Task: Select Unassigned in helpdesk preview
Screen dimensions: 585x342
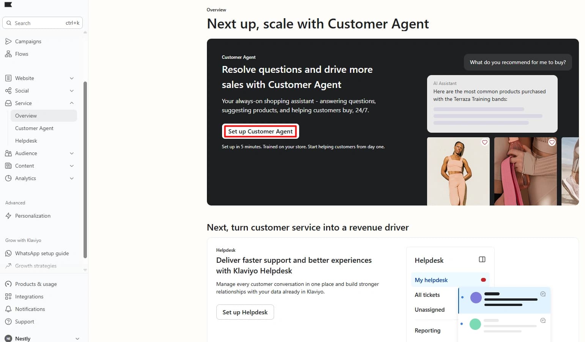Action: pos(429,309)
